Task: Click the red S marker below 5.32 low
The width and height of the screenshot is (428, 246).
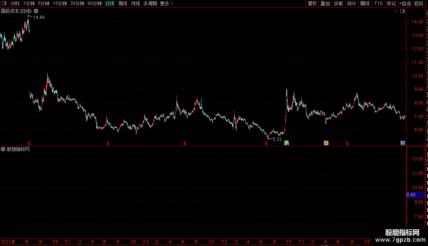Action: point(266,143)
